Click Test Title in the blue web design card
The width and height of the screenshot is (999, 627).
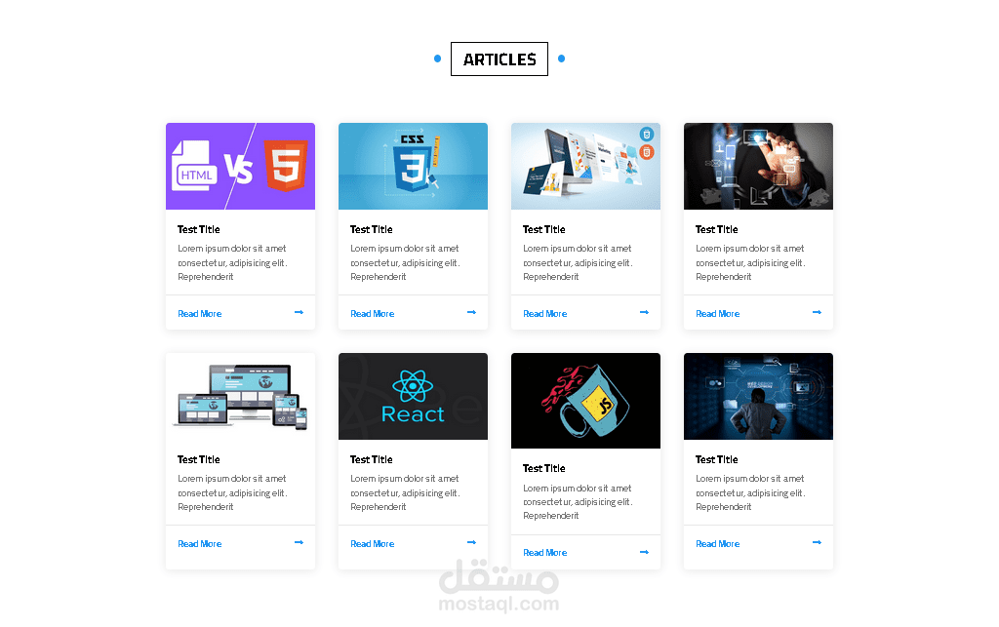click(717, 459)
